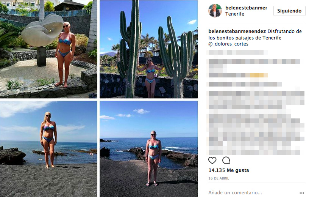The height and width of the screenshot is (197, 309).
Task: View the 14.135 Me gusta likes list
Action: pos(229,170)
